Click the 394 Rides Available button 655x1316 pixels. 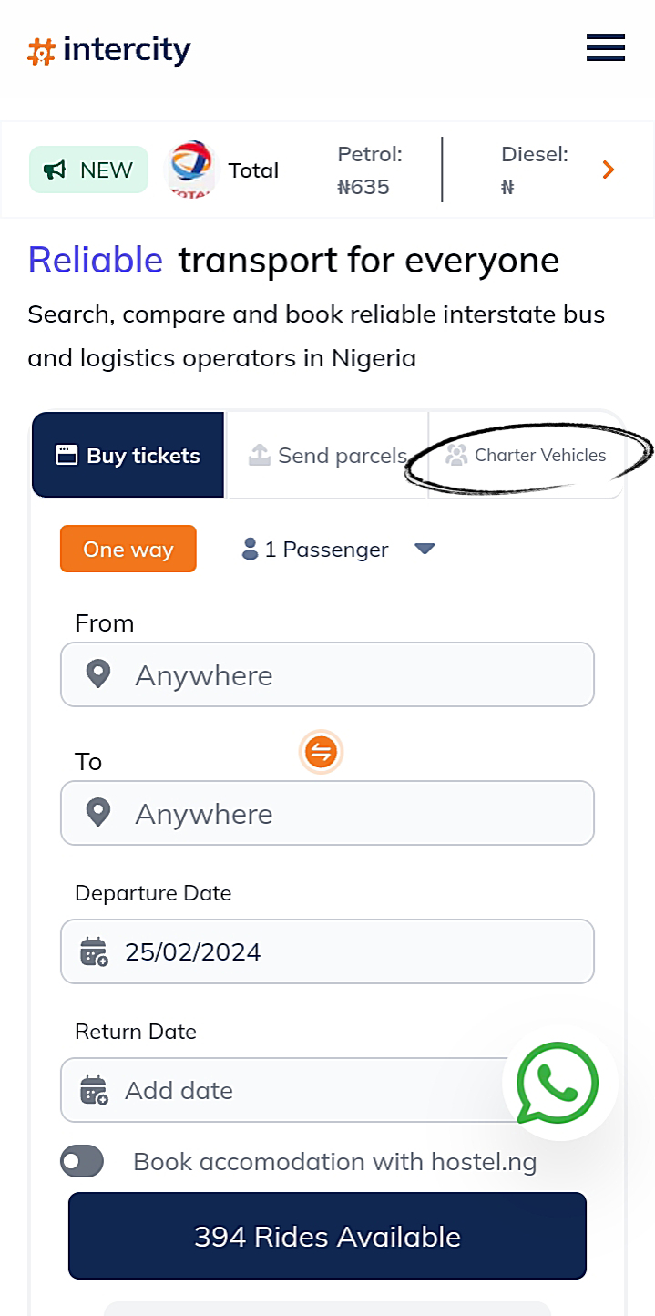[x=327, y=1236]
